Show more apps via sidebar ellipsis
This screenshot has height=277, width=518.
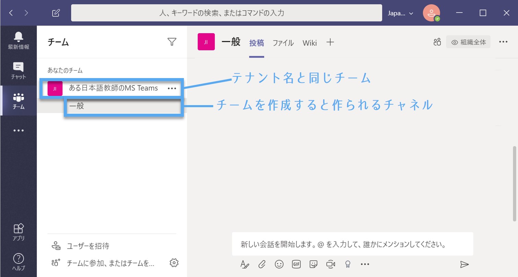point(19,130)
